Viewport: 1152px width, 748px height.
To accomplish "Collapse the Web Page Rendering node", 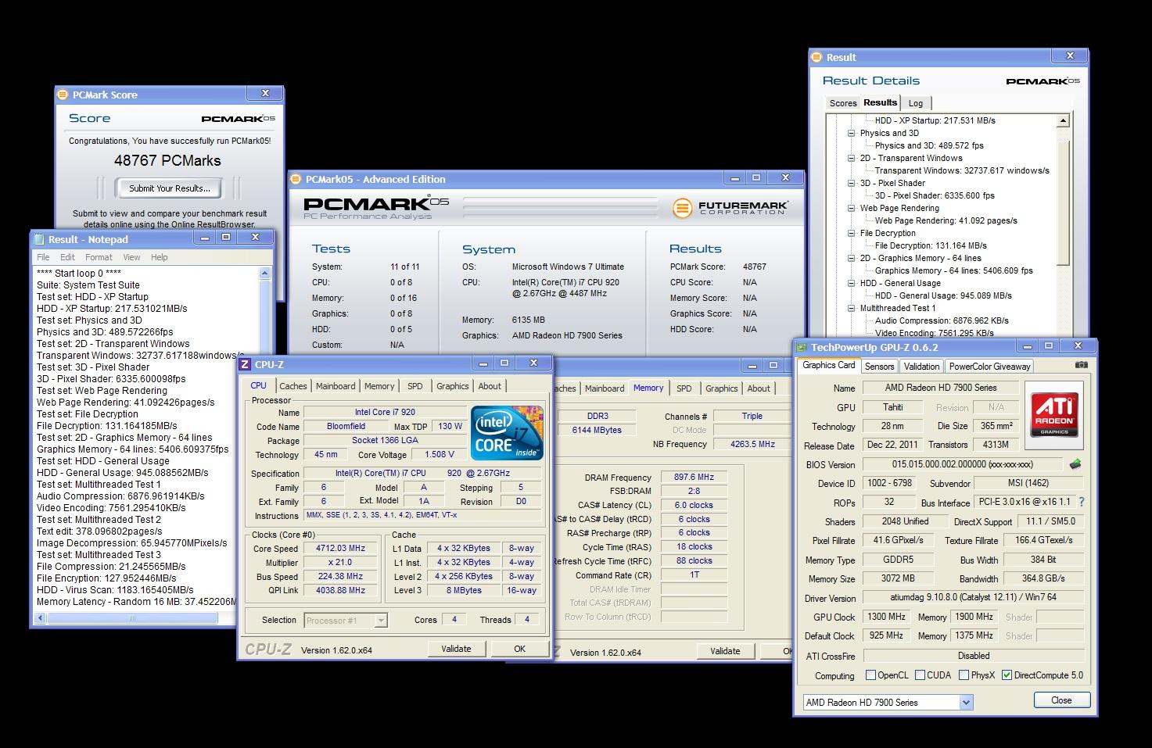I will (852, 208).
